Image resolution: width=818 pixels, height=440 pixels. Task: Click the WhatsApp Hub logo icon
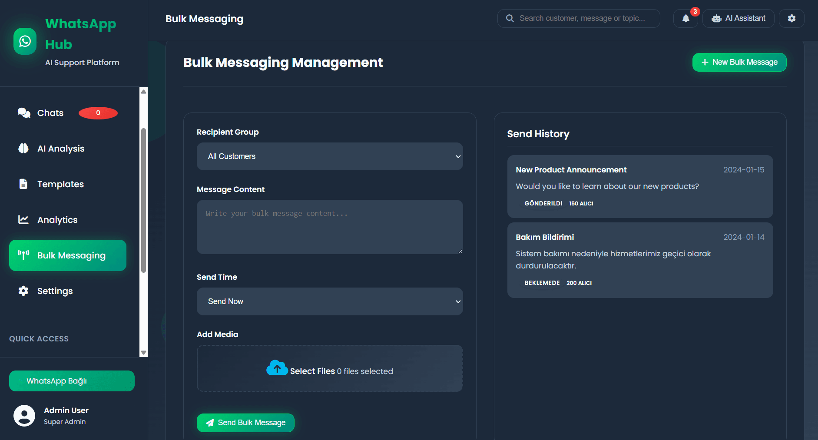pyautogui.click(x=25, y=41)
